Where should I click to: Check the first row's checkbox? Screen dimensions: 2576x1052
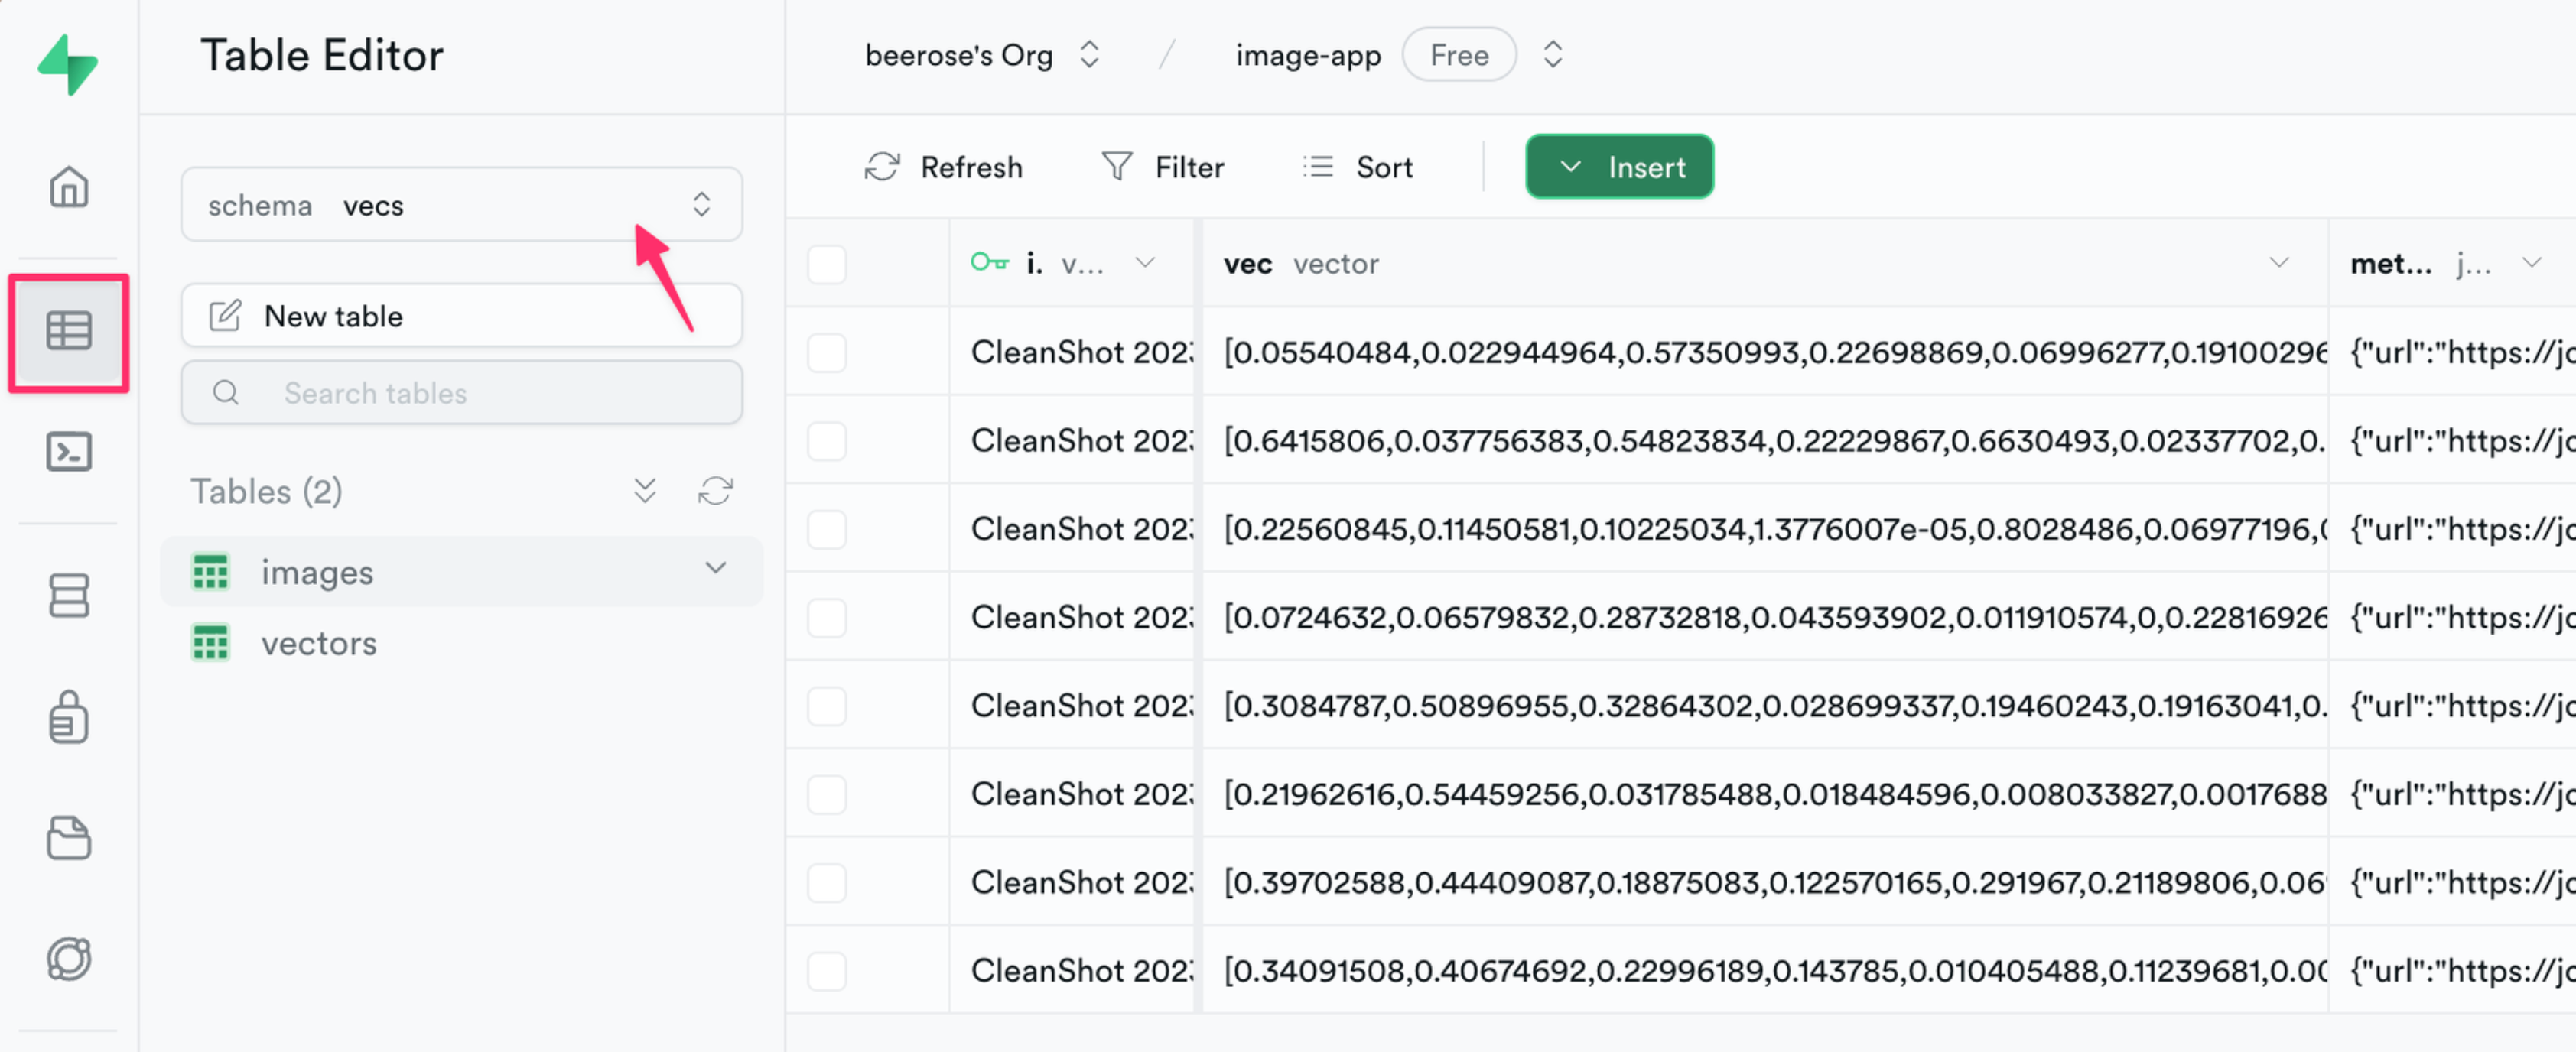(826, 352)
